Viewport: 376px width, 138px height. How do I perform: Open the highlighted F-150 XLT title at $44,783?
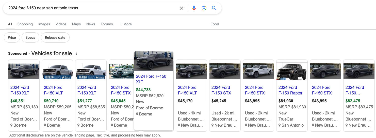tap(151, 79)
